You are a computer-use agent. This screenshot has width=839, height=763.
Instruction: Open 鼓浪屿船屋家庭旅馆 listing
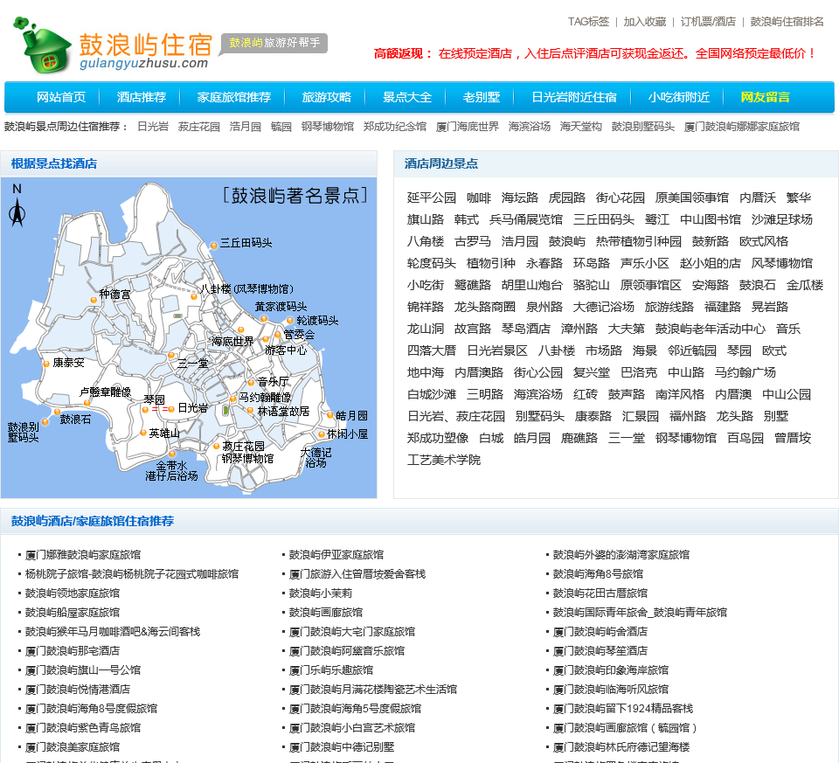[73, 612]
